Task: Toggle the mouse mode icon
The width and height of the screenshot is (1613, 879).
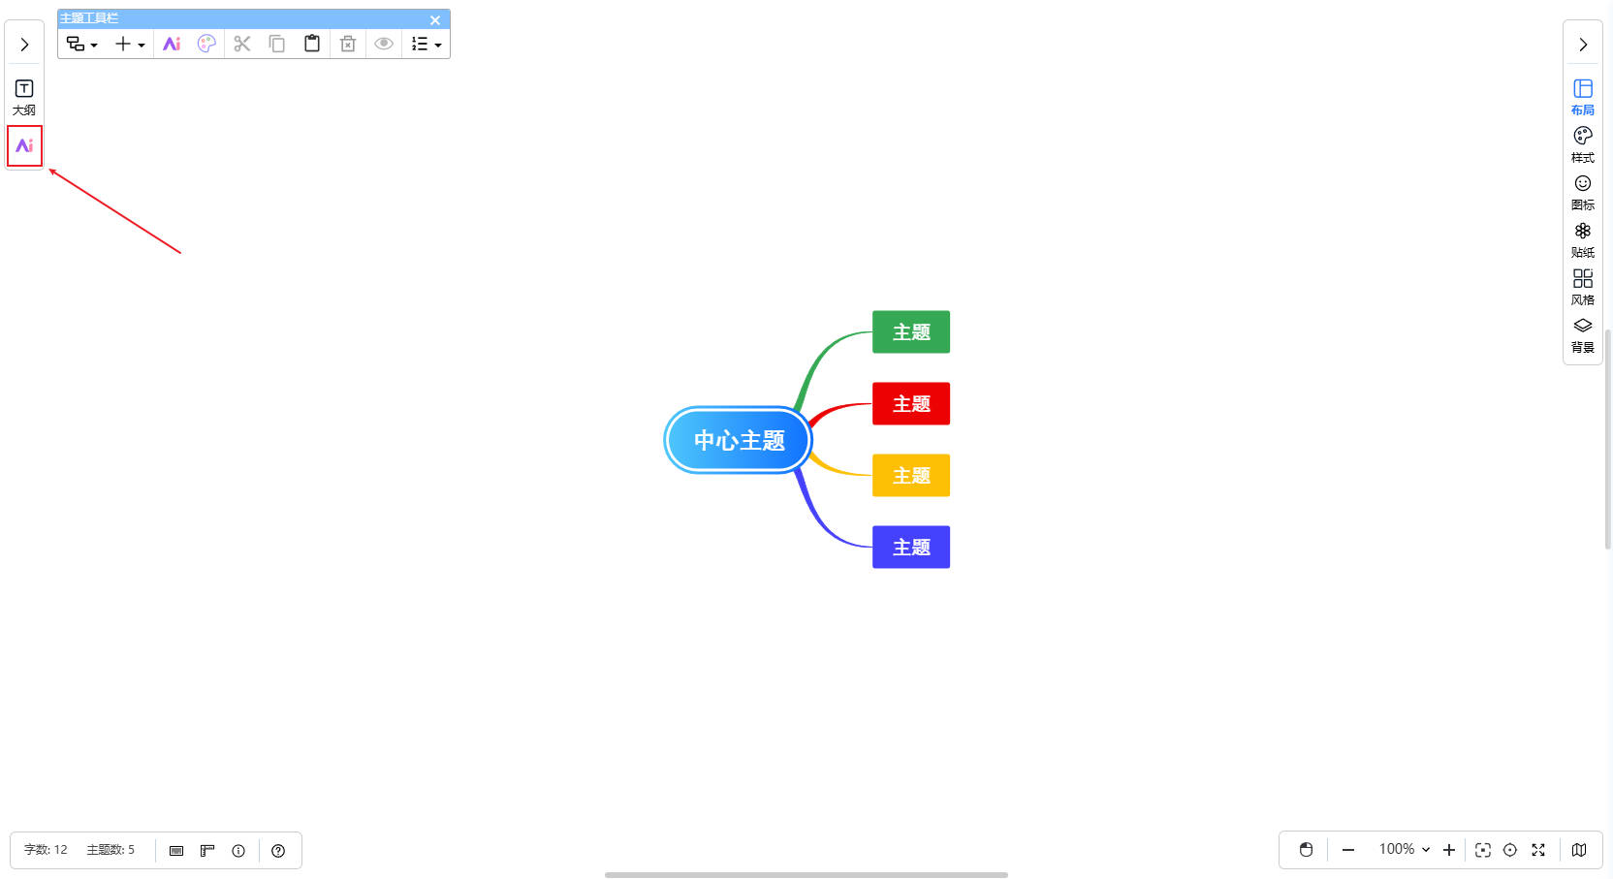Action: (1306, 850)
